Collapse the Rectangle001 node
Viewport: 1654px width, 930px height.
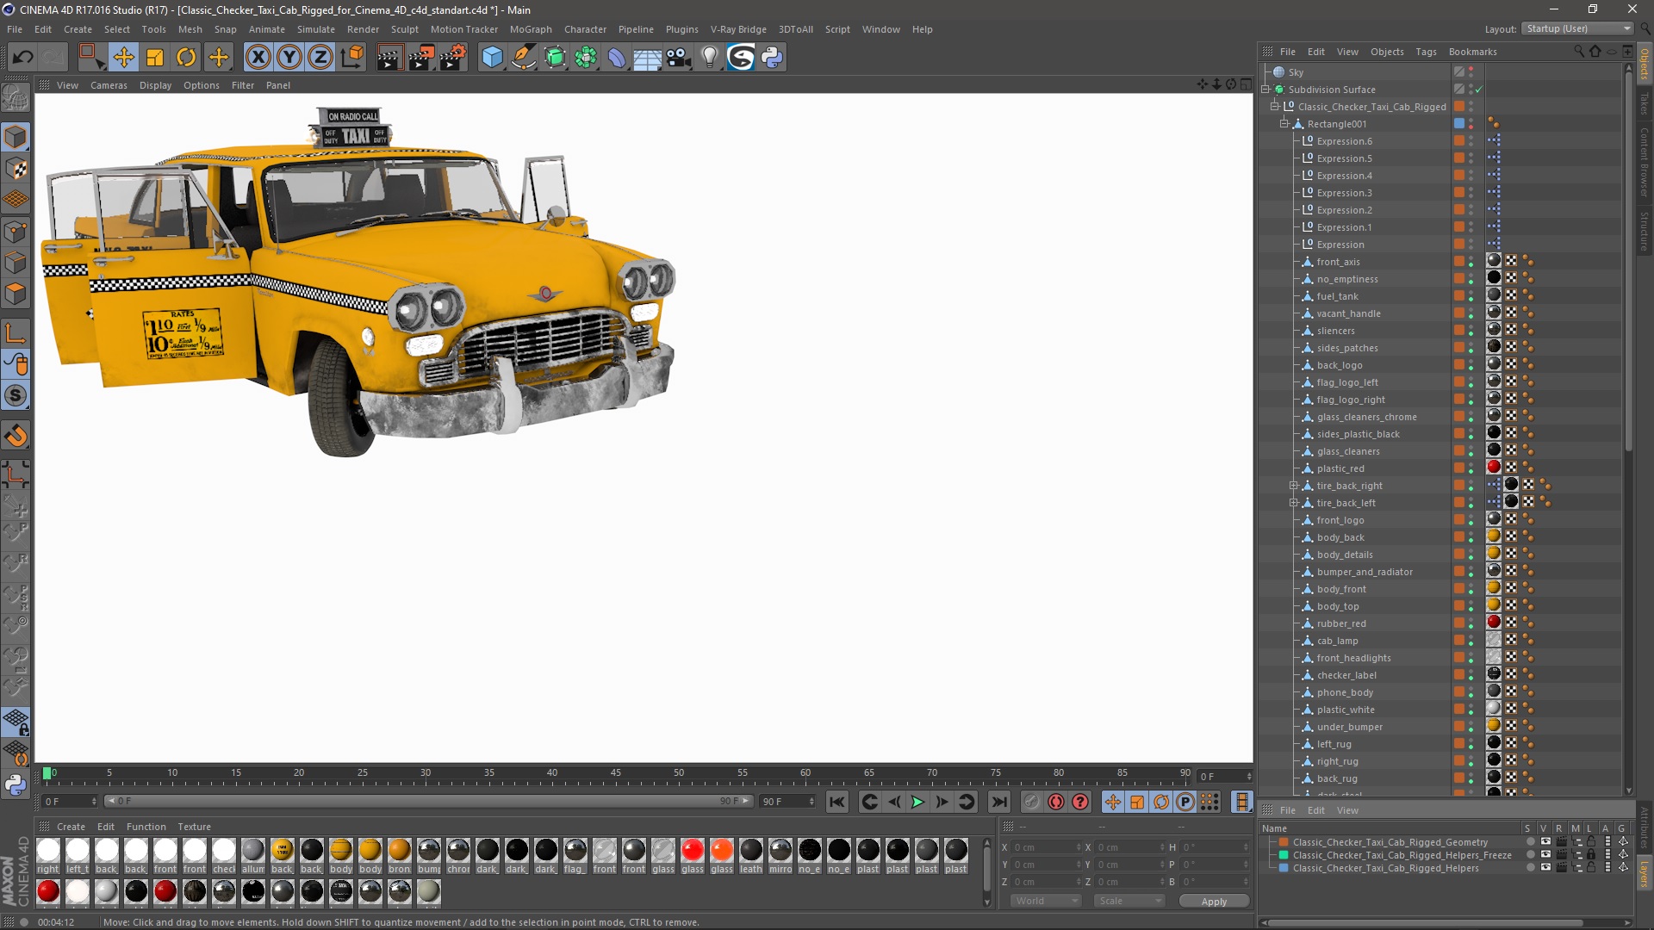(1284, 124)
